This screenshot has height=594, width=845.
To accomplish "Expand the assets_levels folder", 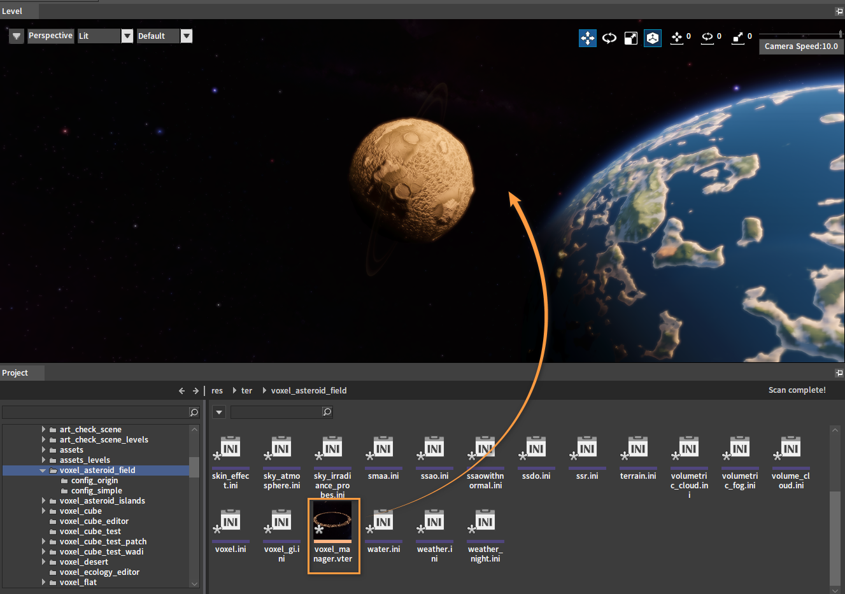I will tap(43, 460).
